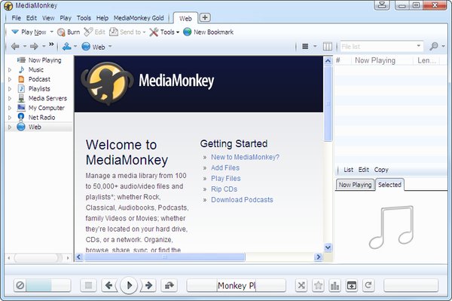Open the Tools wrench icon
Image resolution: width=452 pixels, height=301 pixels.
click(x=154, y=32)
